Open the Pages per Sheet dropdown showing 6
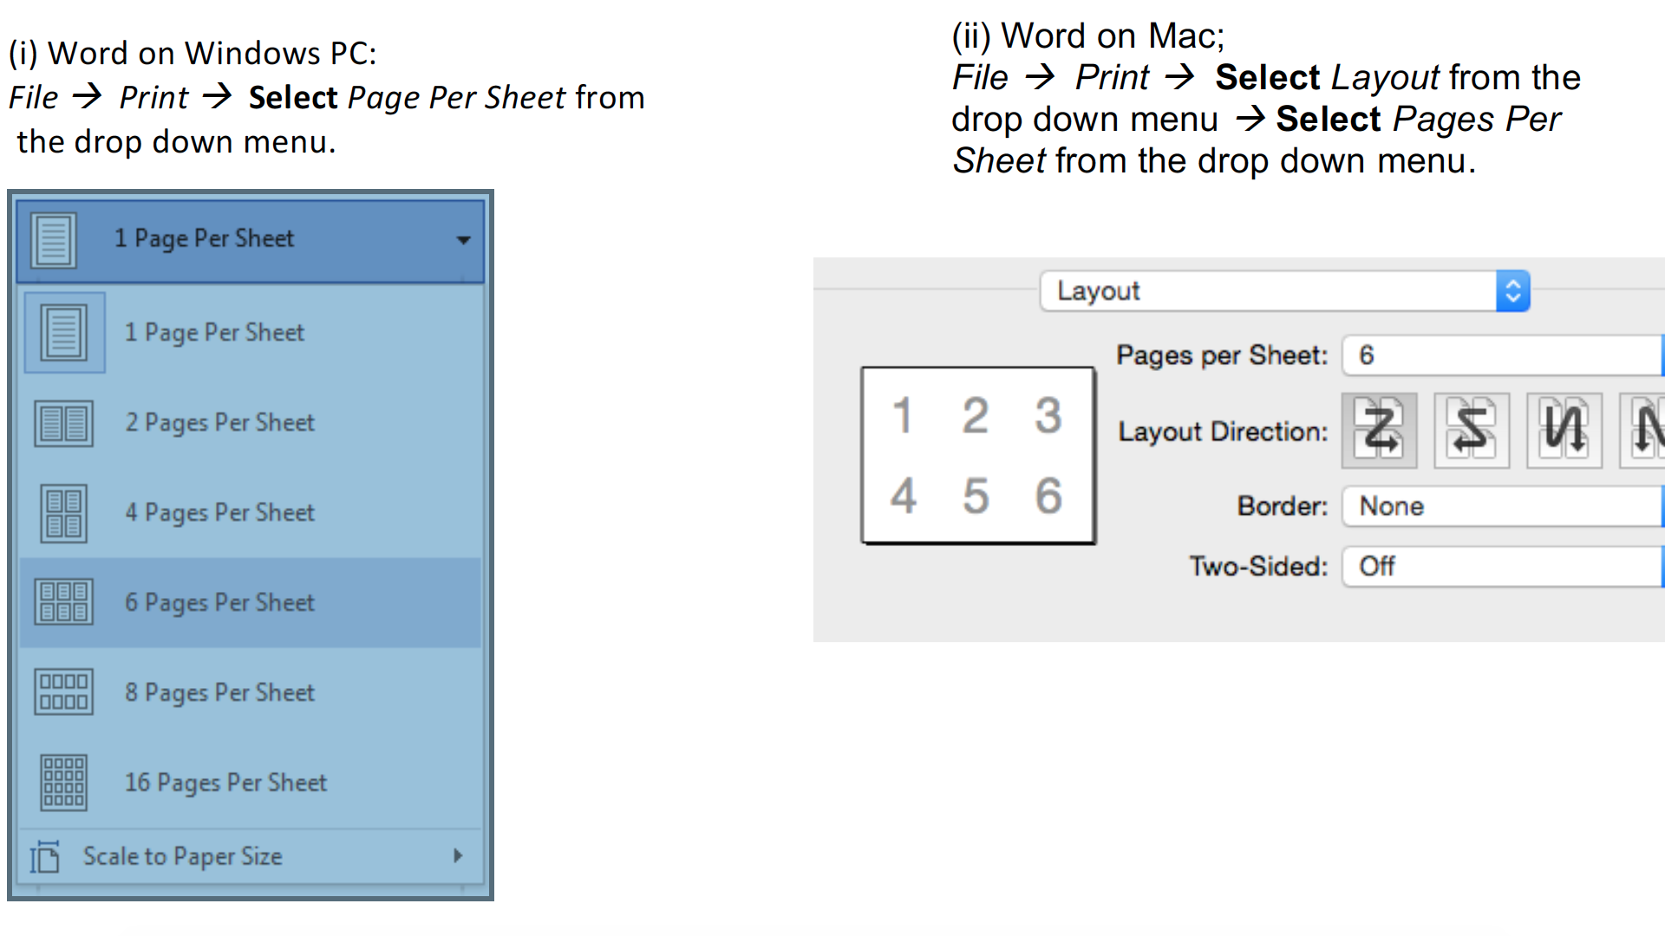 (1501, 355)
